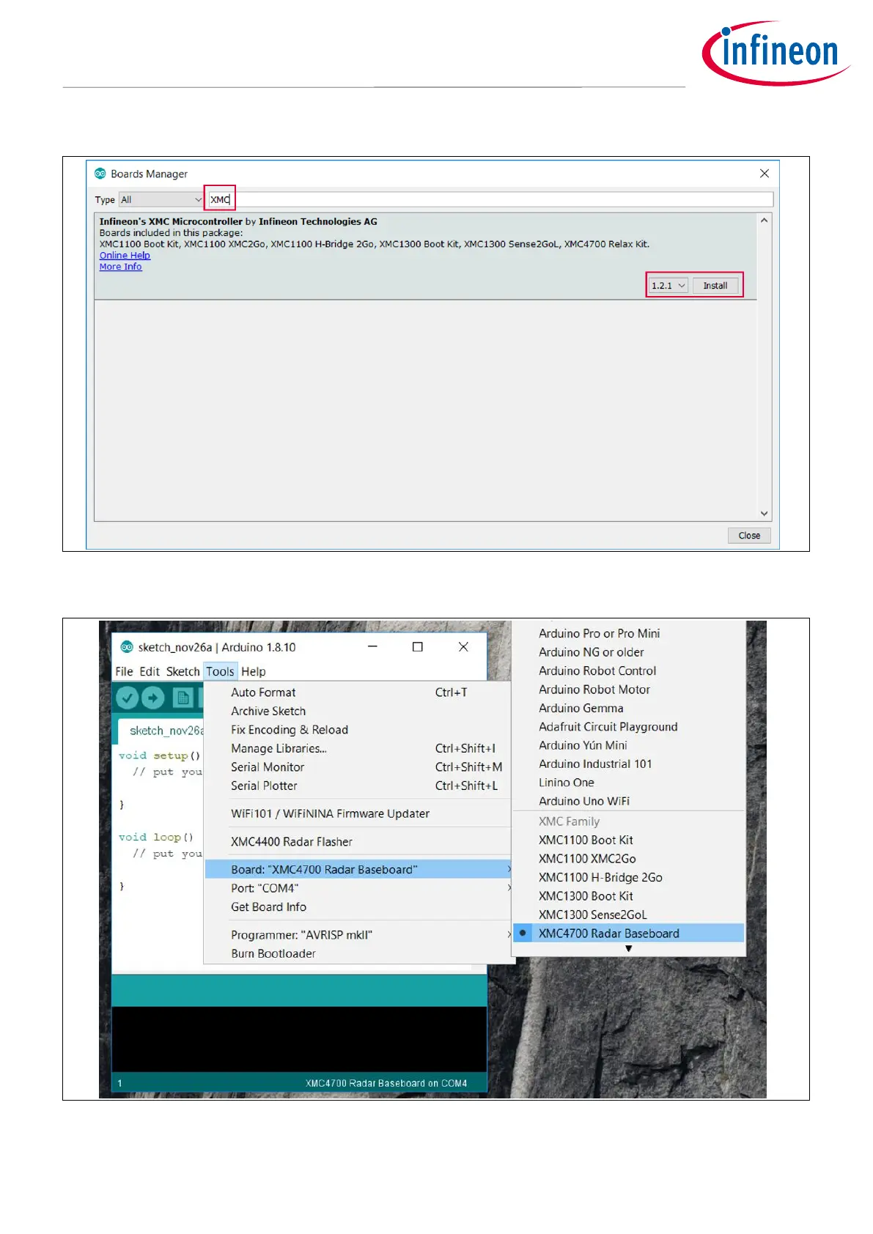Maximize the Arduino sketch window
The height and width of the screenshot is (1234, 873).
click(x=418, y=646)
